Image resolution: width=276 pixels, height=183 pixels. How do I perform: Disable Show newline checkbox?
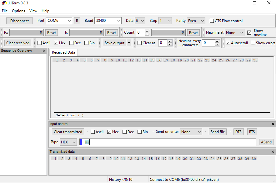(249, 33)
